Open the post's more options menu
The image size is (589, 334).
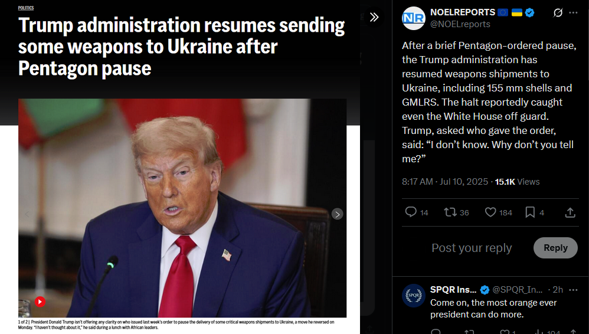tap(573, 13)
